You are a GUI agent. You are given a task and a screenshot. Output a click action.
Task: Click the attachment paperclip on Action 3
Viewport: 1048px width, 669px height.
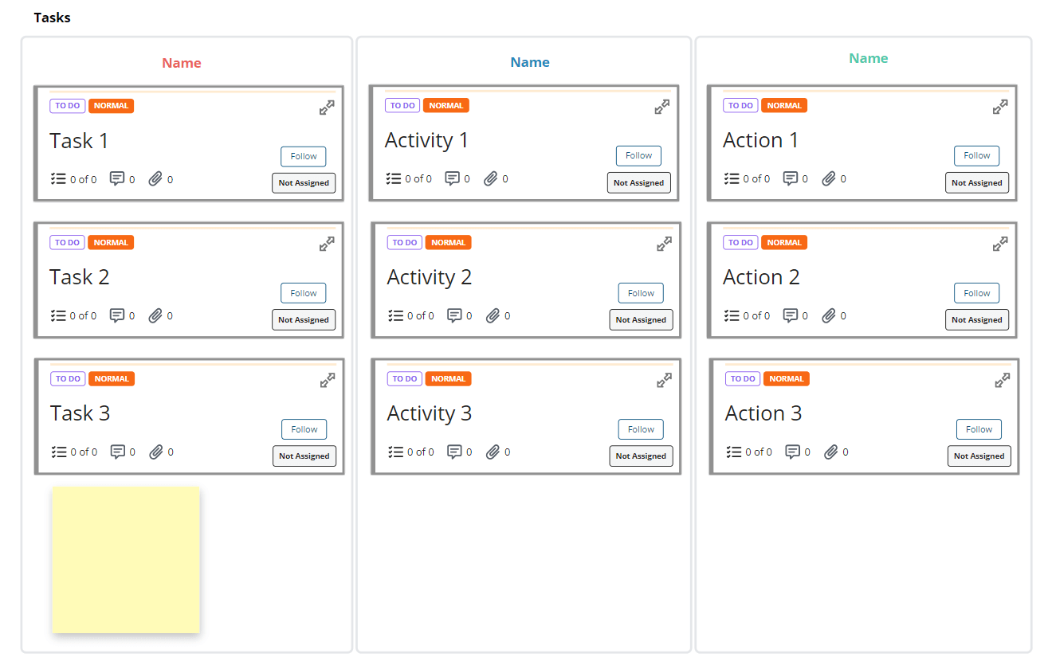tap(830, 452)
